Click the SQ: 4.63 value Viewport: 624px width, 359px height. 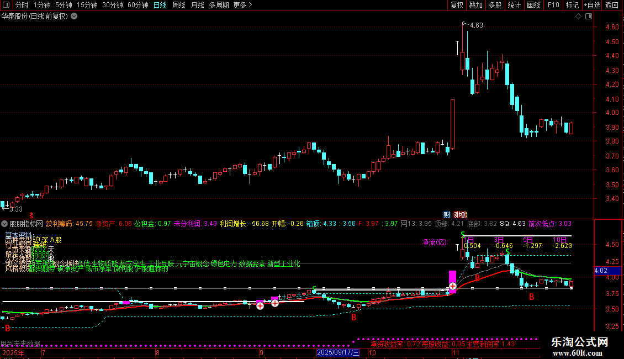(x=512, y=224)
